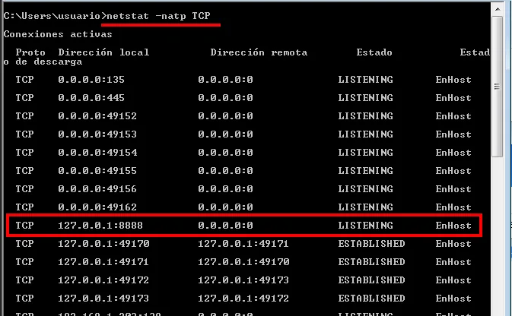Click LISTENING state in the 8888 row
Screen dimensions: 512x316
(x=365, y=226)
